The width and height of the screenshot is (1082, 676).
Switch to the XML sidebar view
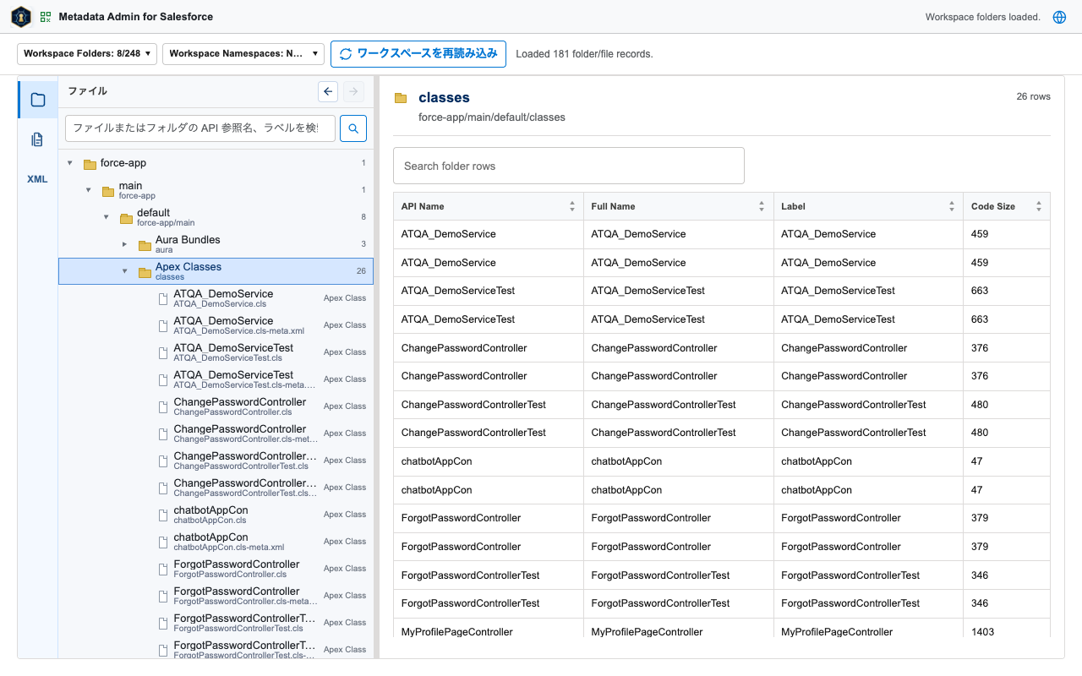tap(38, 179)
